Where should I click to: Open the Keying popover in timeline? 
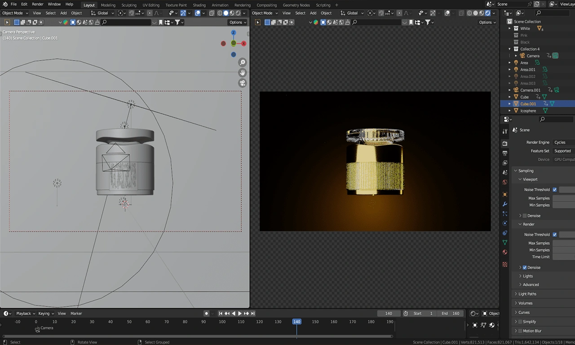click(46, 314)
